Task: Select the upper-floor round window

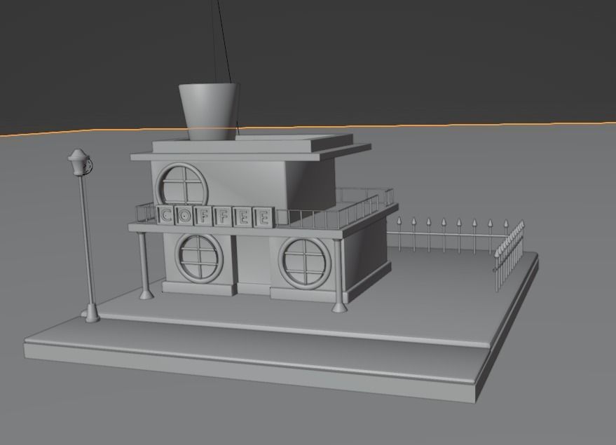Action: (181, 186)
